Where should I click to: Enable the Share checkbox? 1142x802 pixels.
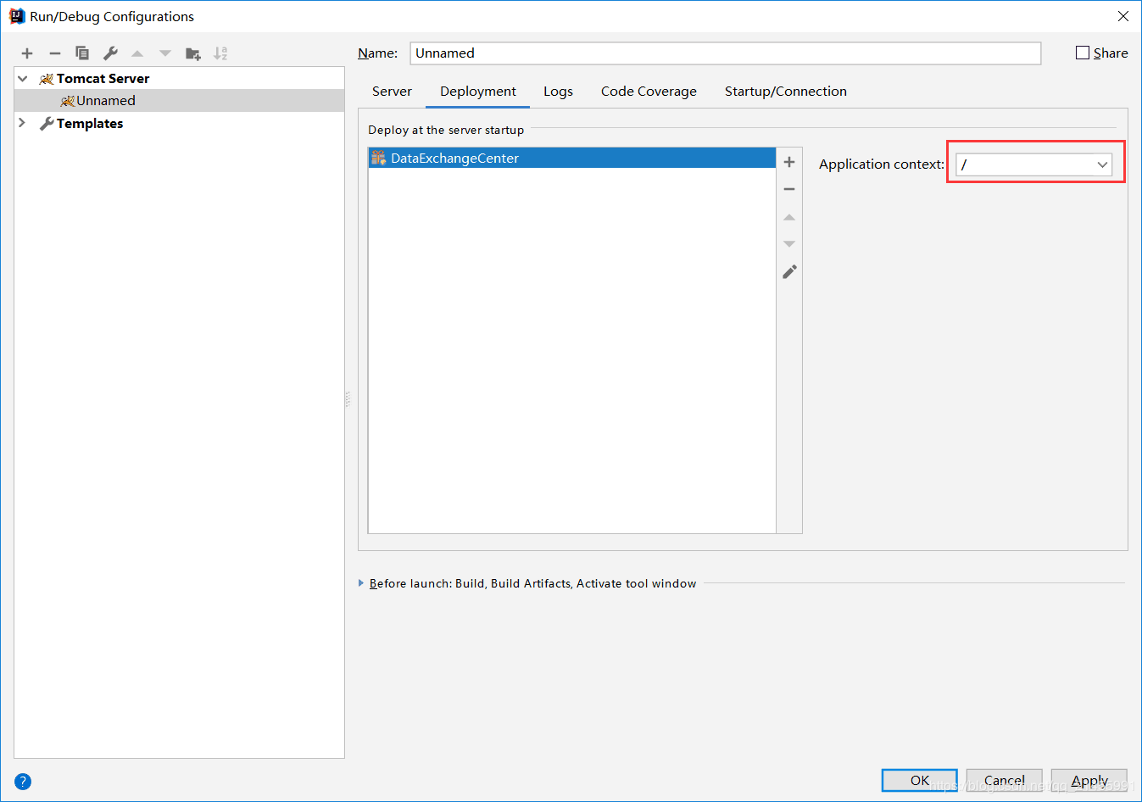click(1082, 53)
